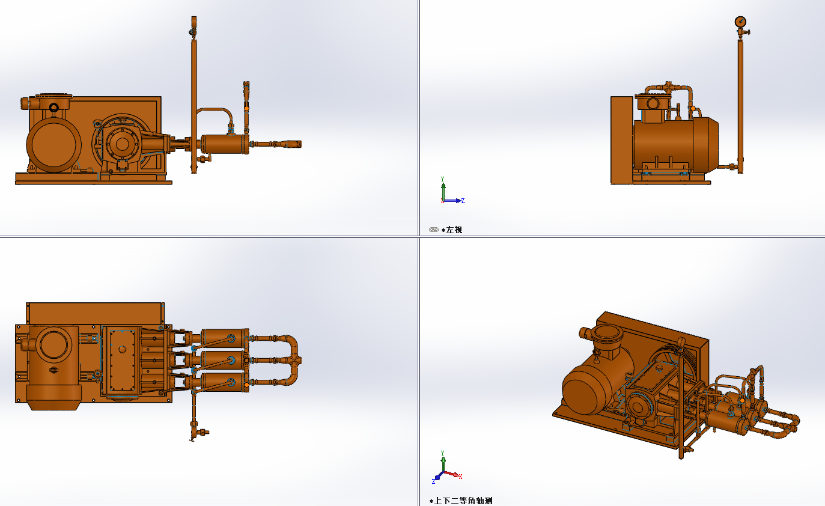Click the *上下二等角轴测 view label
Viewport: 825px width, 506px height.
(461, 501)
